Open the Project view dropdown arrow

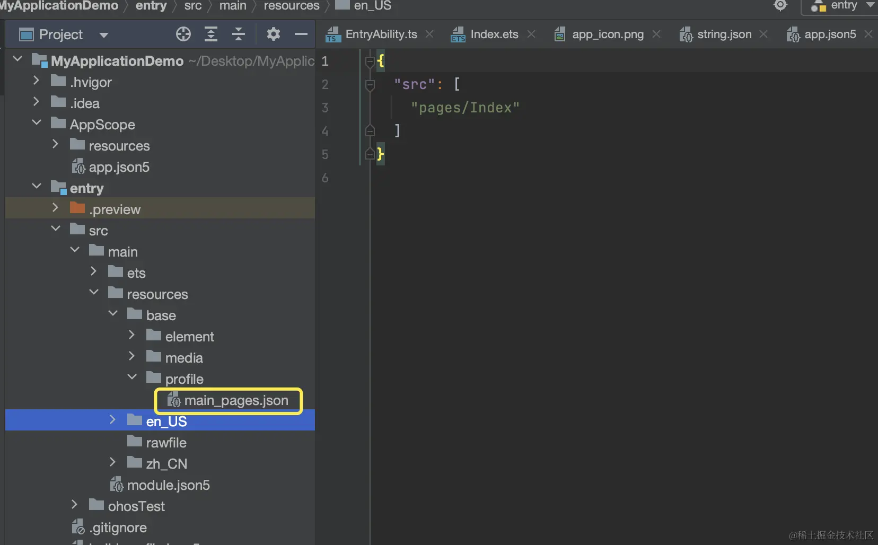103,36
